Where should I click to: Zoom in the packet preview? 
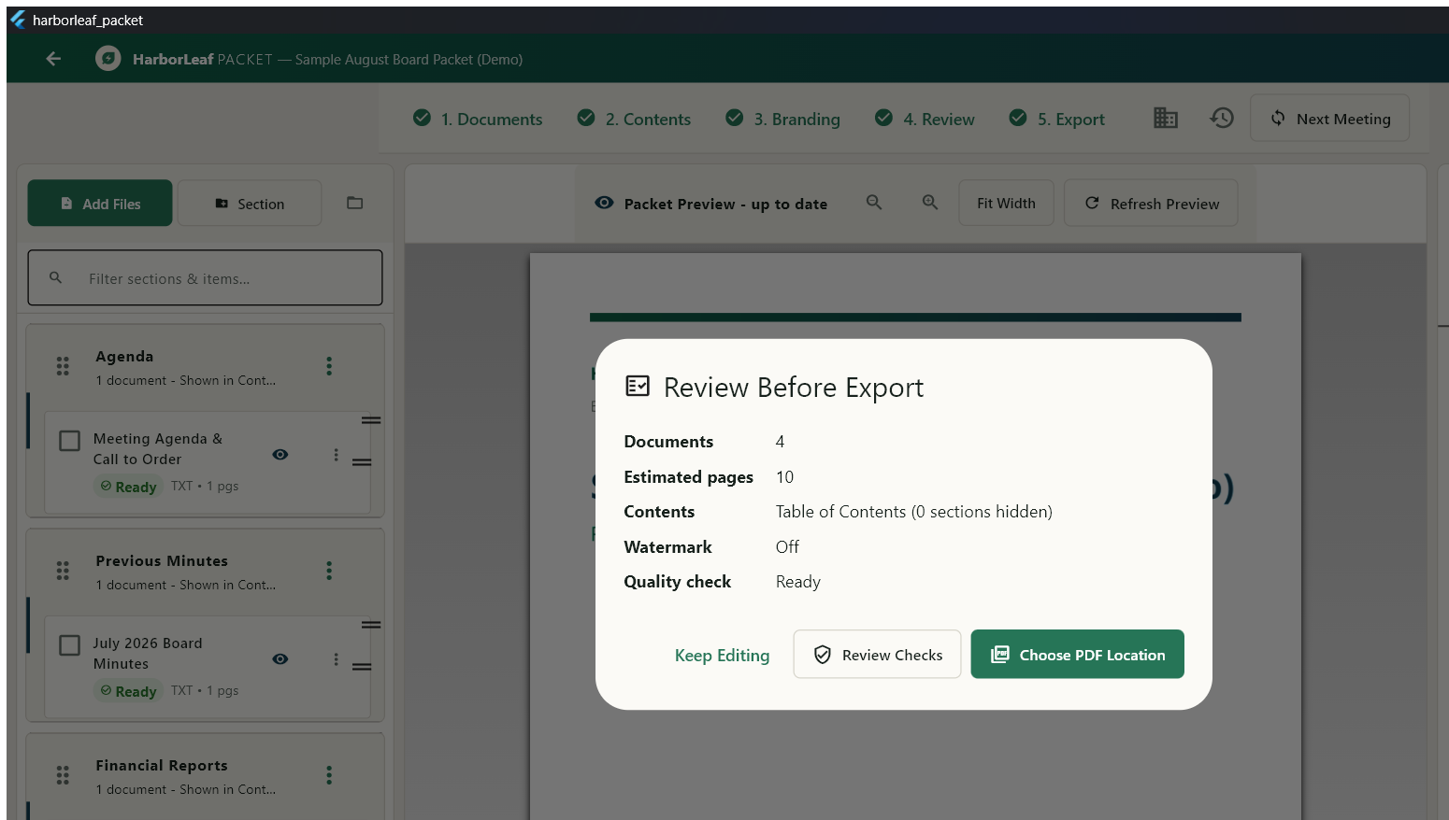click(x=930, y=203)
